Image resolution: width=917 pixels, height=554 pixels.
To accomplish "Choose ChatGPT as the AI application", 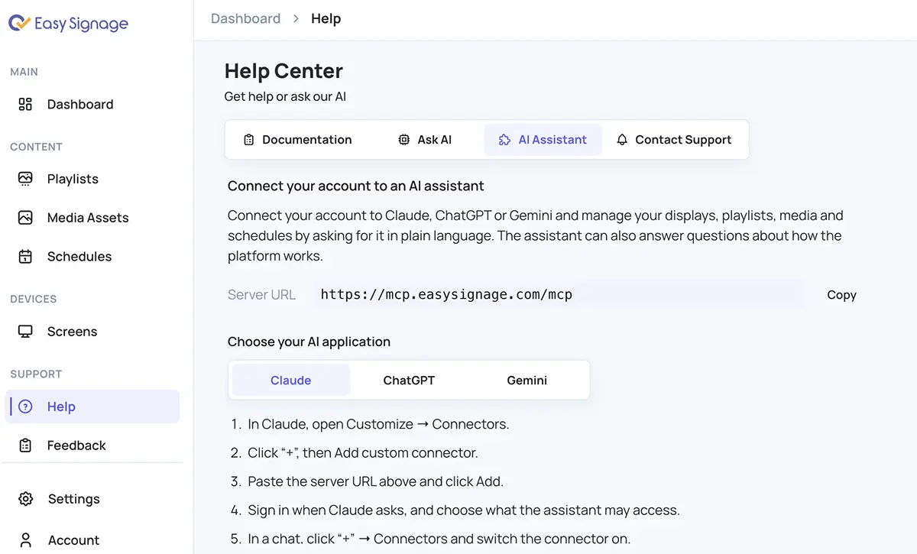I will pyautogui.click(x=409, y=380).
